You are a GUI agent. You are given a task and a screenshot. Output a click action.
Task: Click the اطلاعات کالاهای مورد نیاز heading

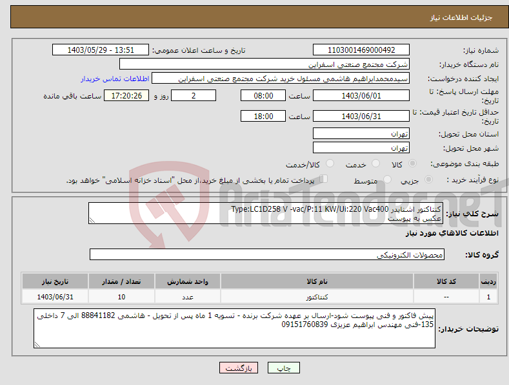[452, 233]
